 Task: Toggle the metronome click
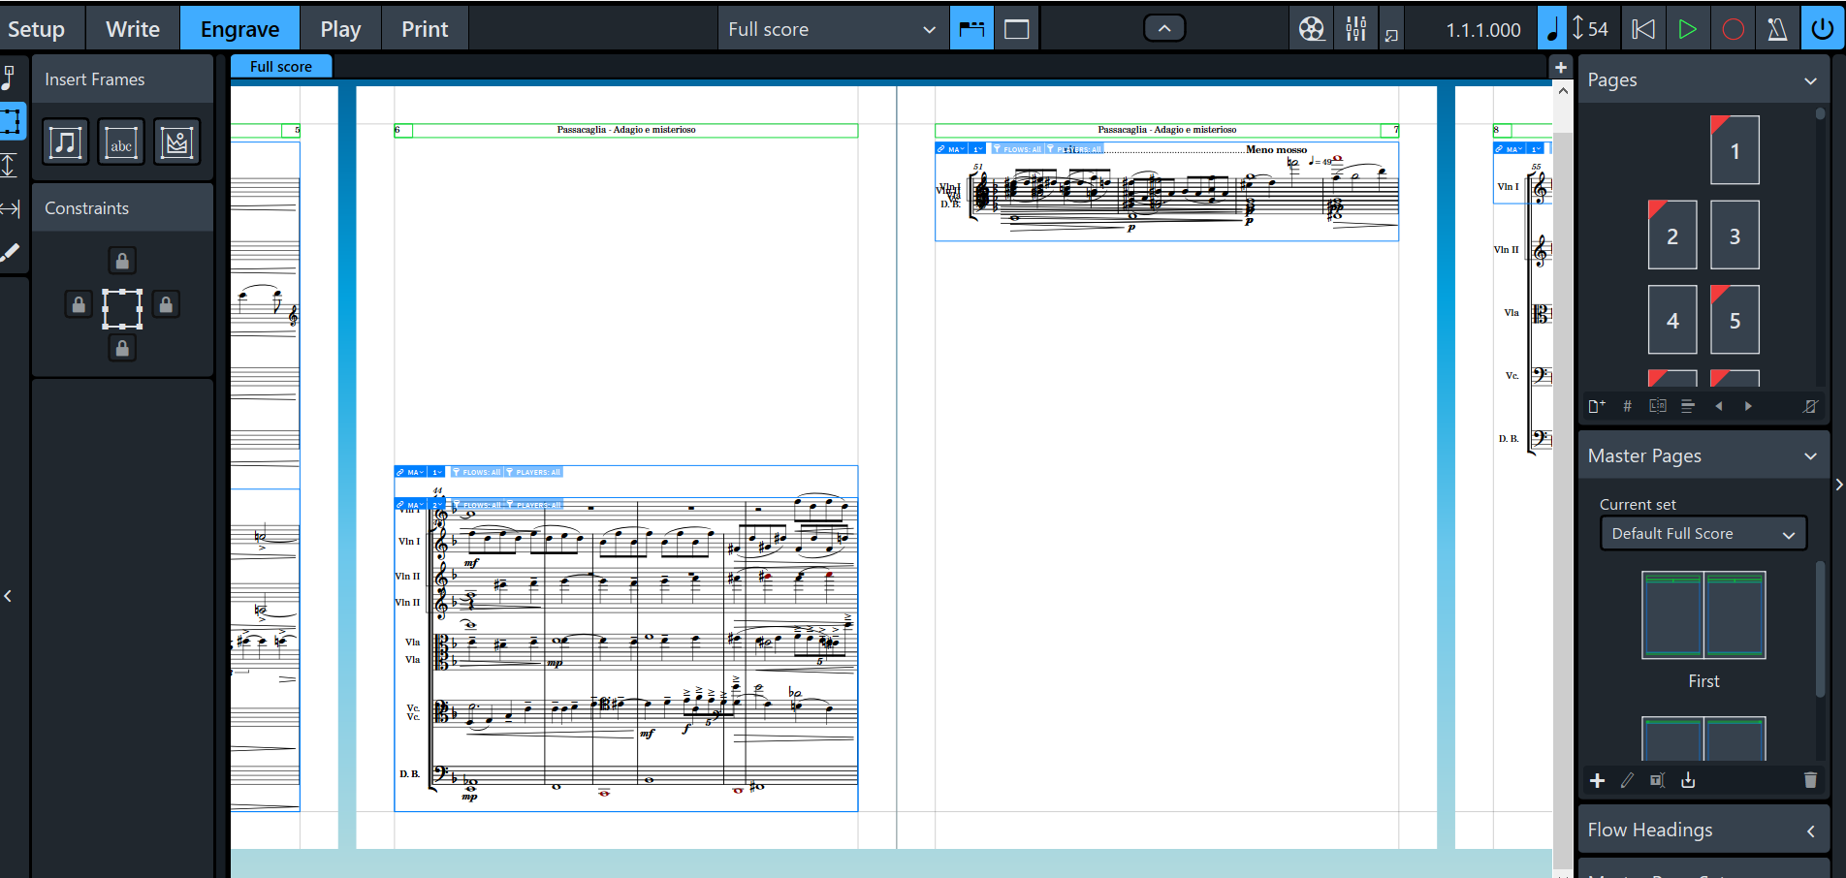point(1777,29)
